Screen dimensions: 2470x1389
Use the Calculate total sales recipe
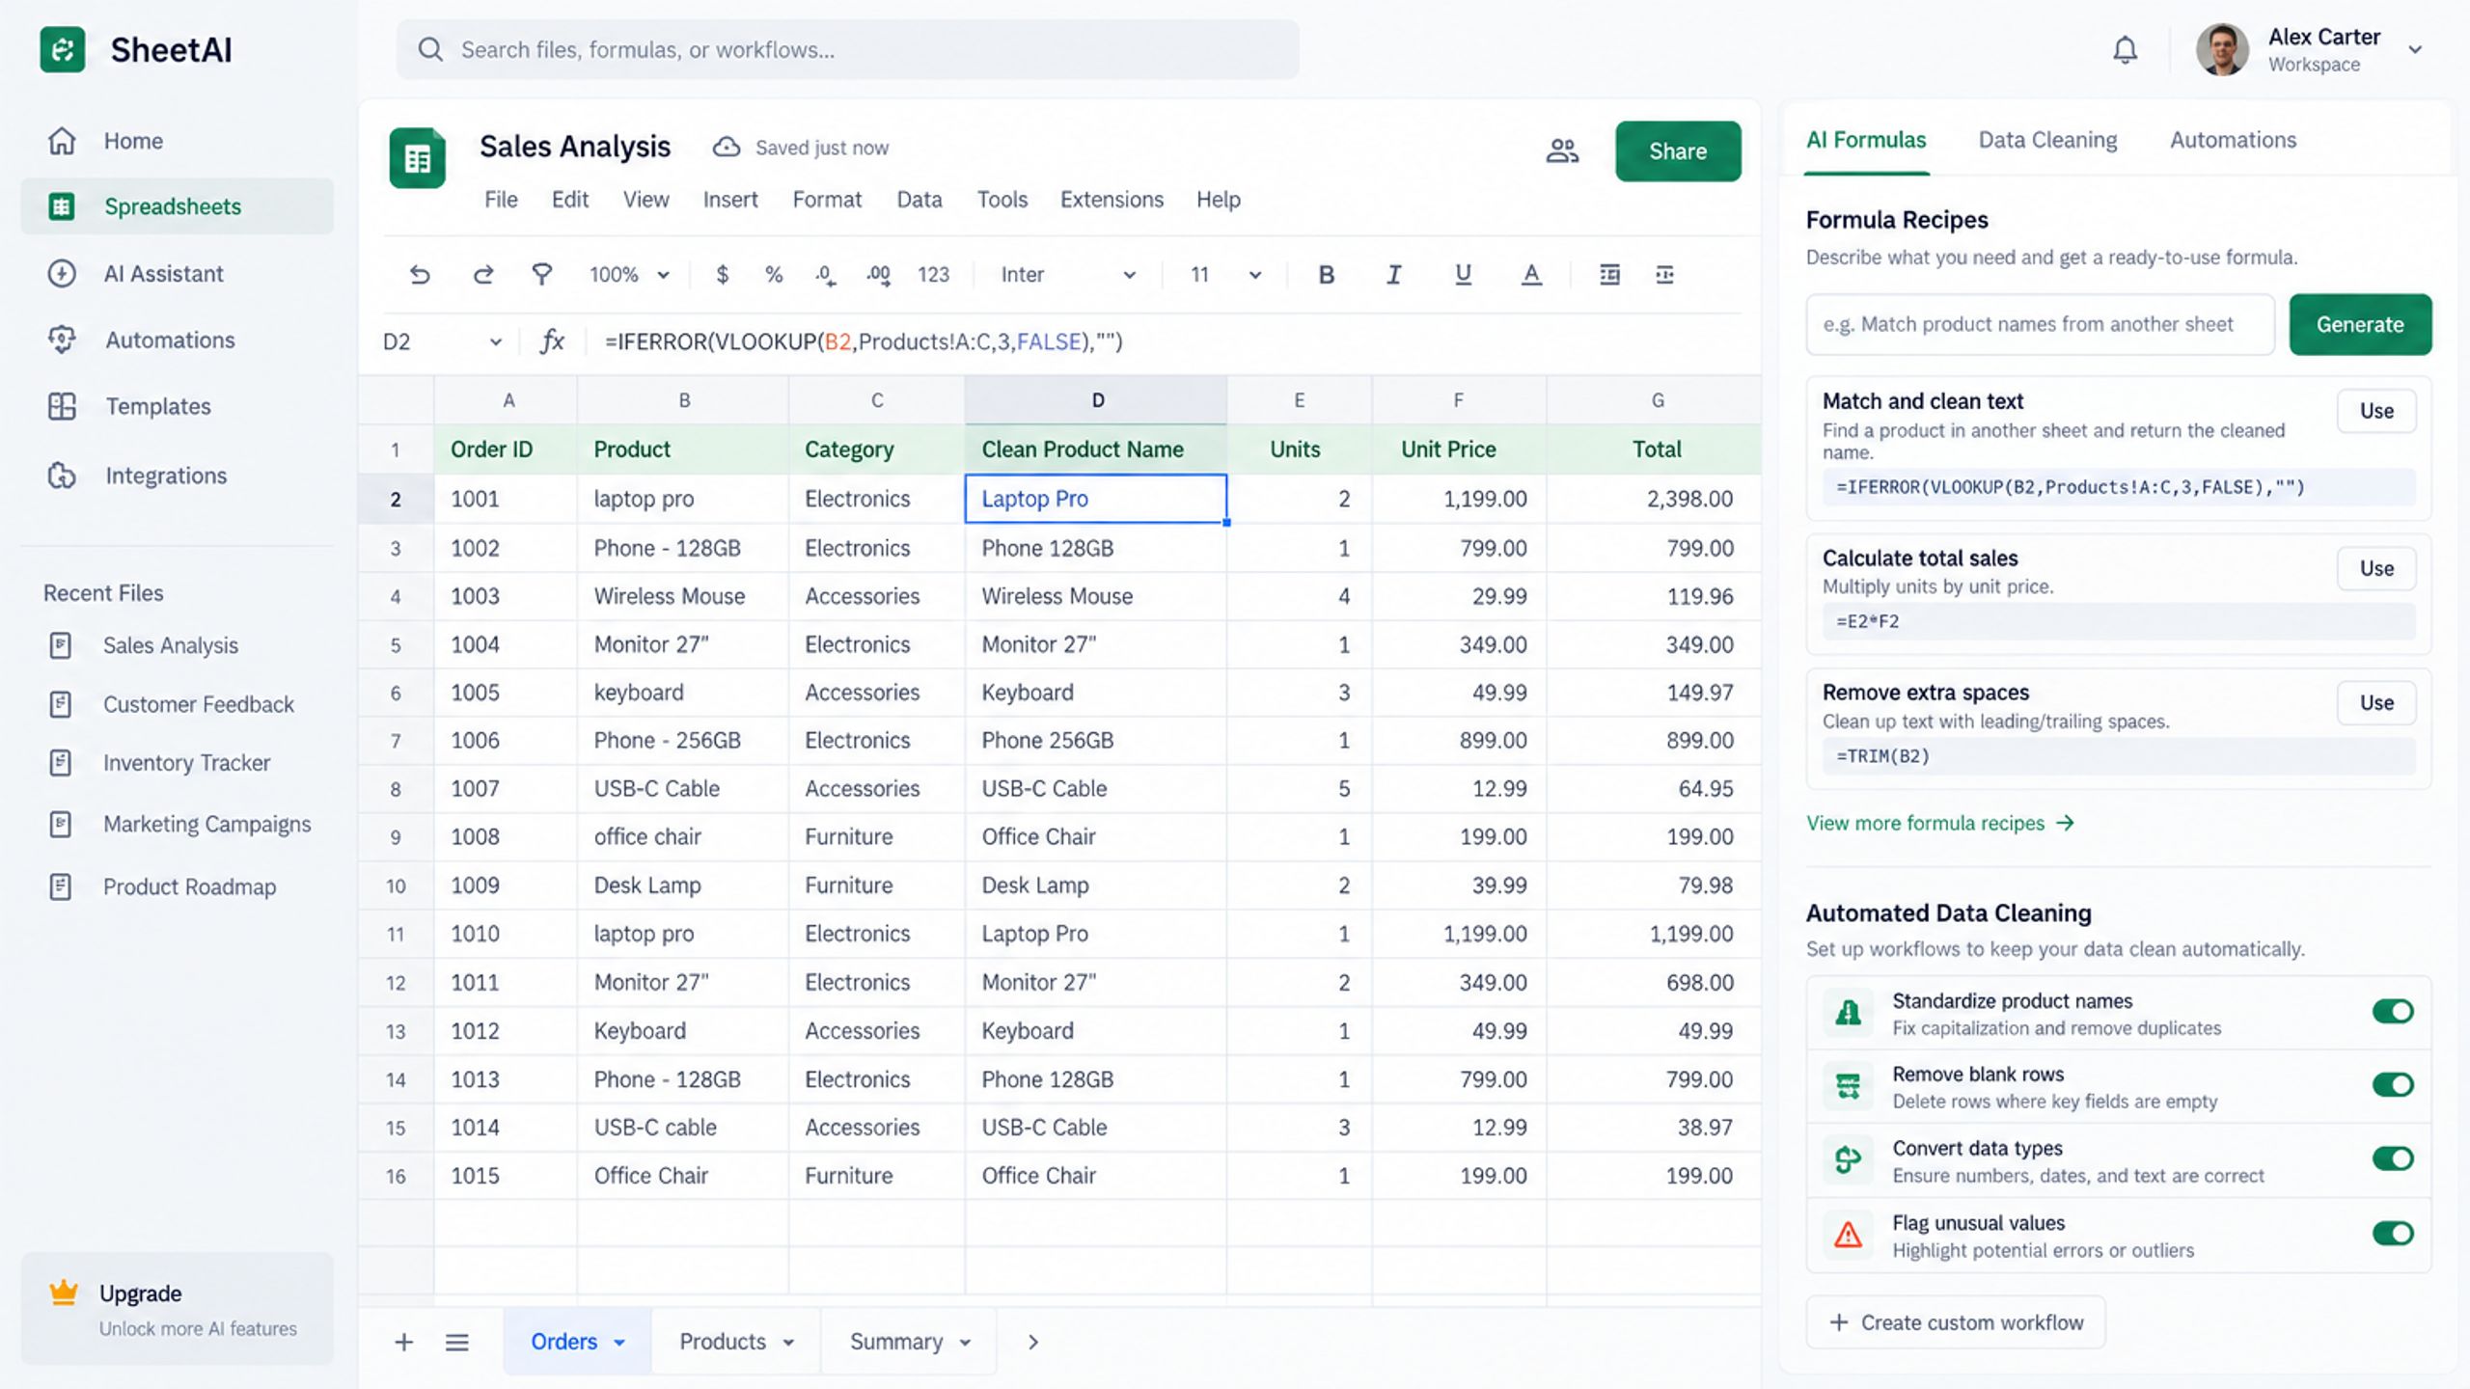click(x=2376, y=568)
